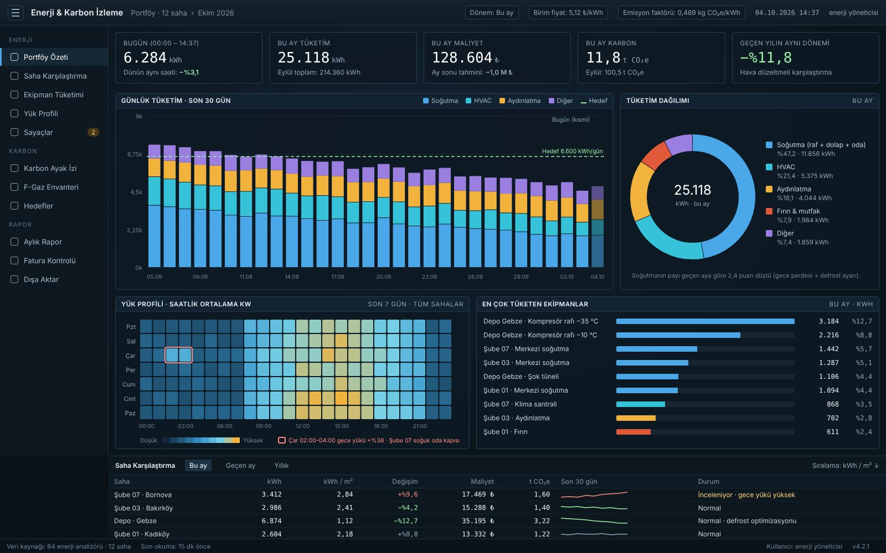This screenshot has height=553, width=886.
Task: Select the highlighted Çar heatmap cell
Action: 178,355
